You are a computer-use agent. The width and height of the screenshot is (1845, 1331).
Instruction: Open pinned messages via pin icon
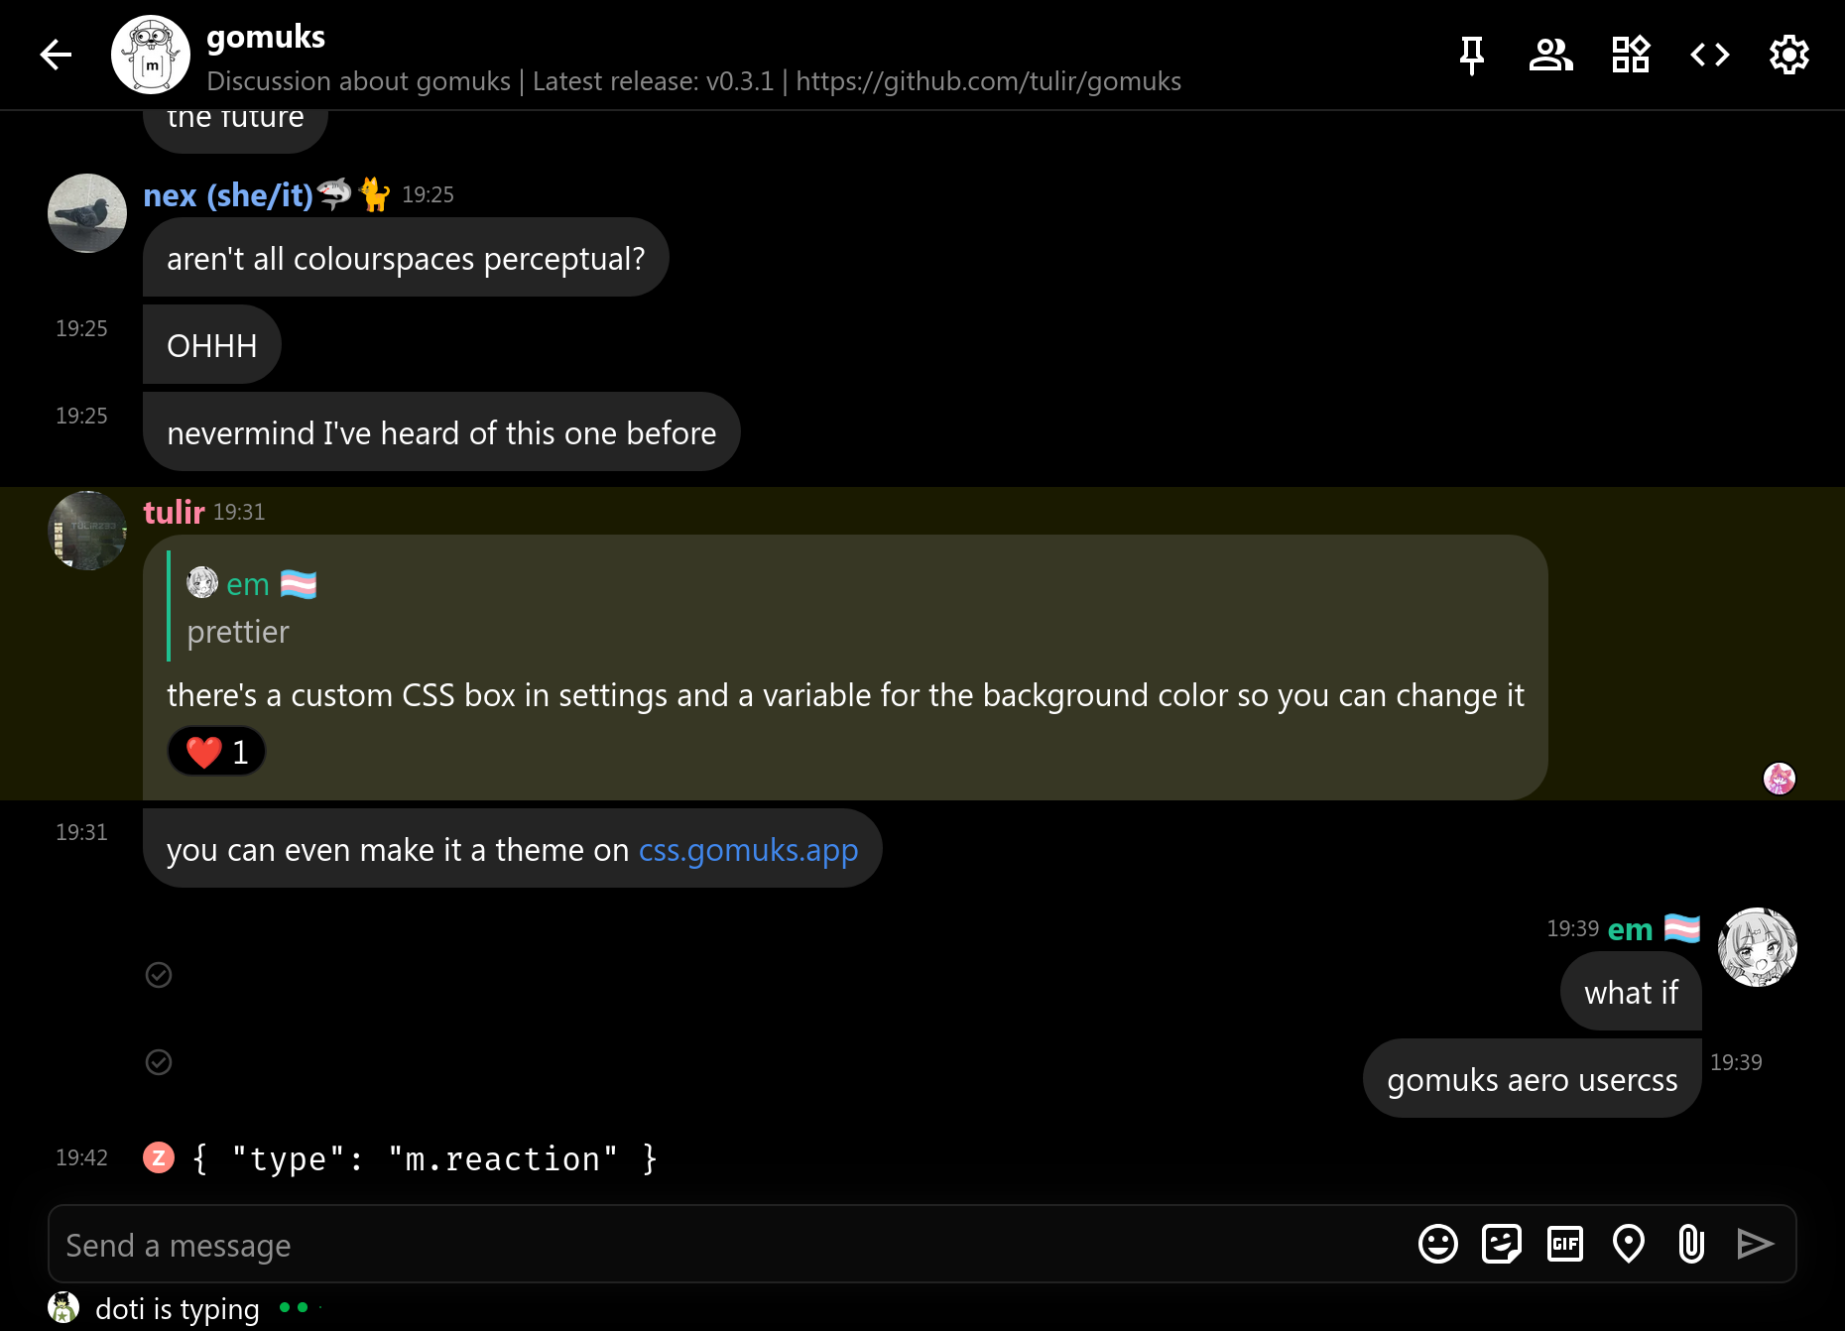tap(1472, 55)
